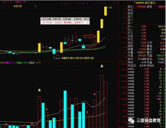
Task: Click the red up-arrow marker above the hollow red volume bar just right of the first cyan bar
Action: coord(46,109)
